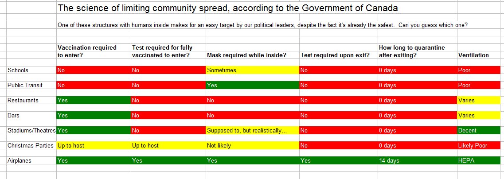Click the 'HEPA' ventilation cell
Screen dimensions: 504x179
click(480, 160)
